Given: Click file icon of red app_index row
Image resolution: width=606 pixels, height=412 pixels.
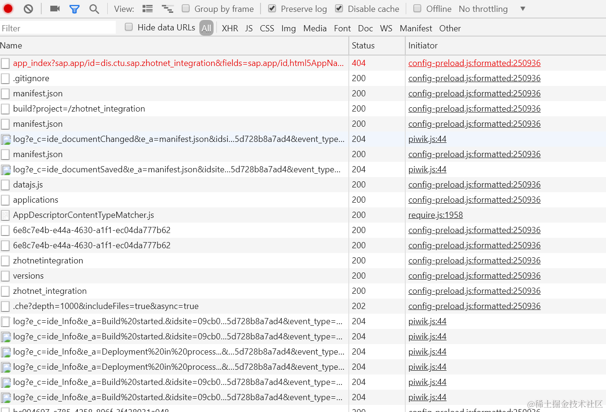Looking at the screenshot, I should (5, 63).
